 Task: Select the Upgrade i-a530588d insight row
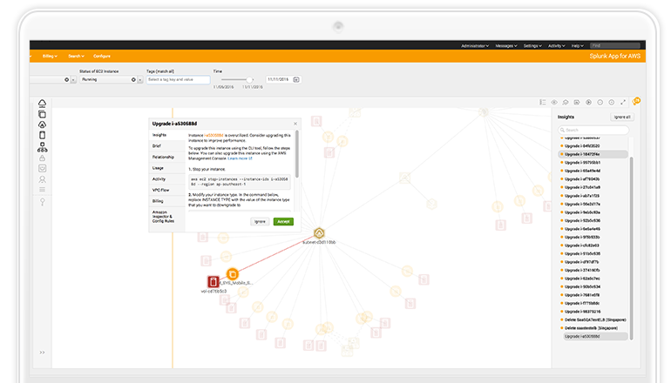pyautogui.click(x=595, y=337)
